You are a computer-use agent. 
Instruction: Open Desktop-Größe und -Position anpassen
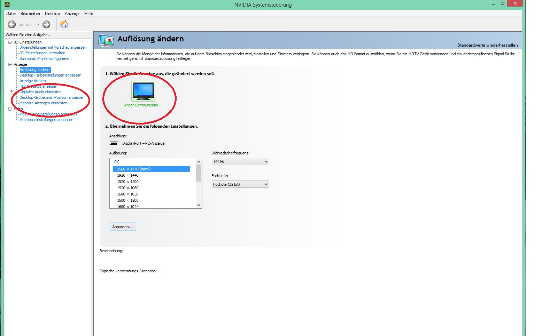(x=52, y=97)
